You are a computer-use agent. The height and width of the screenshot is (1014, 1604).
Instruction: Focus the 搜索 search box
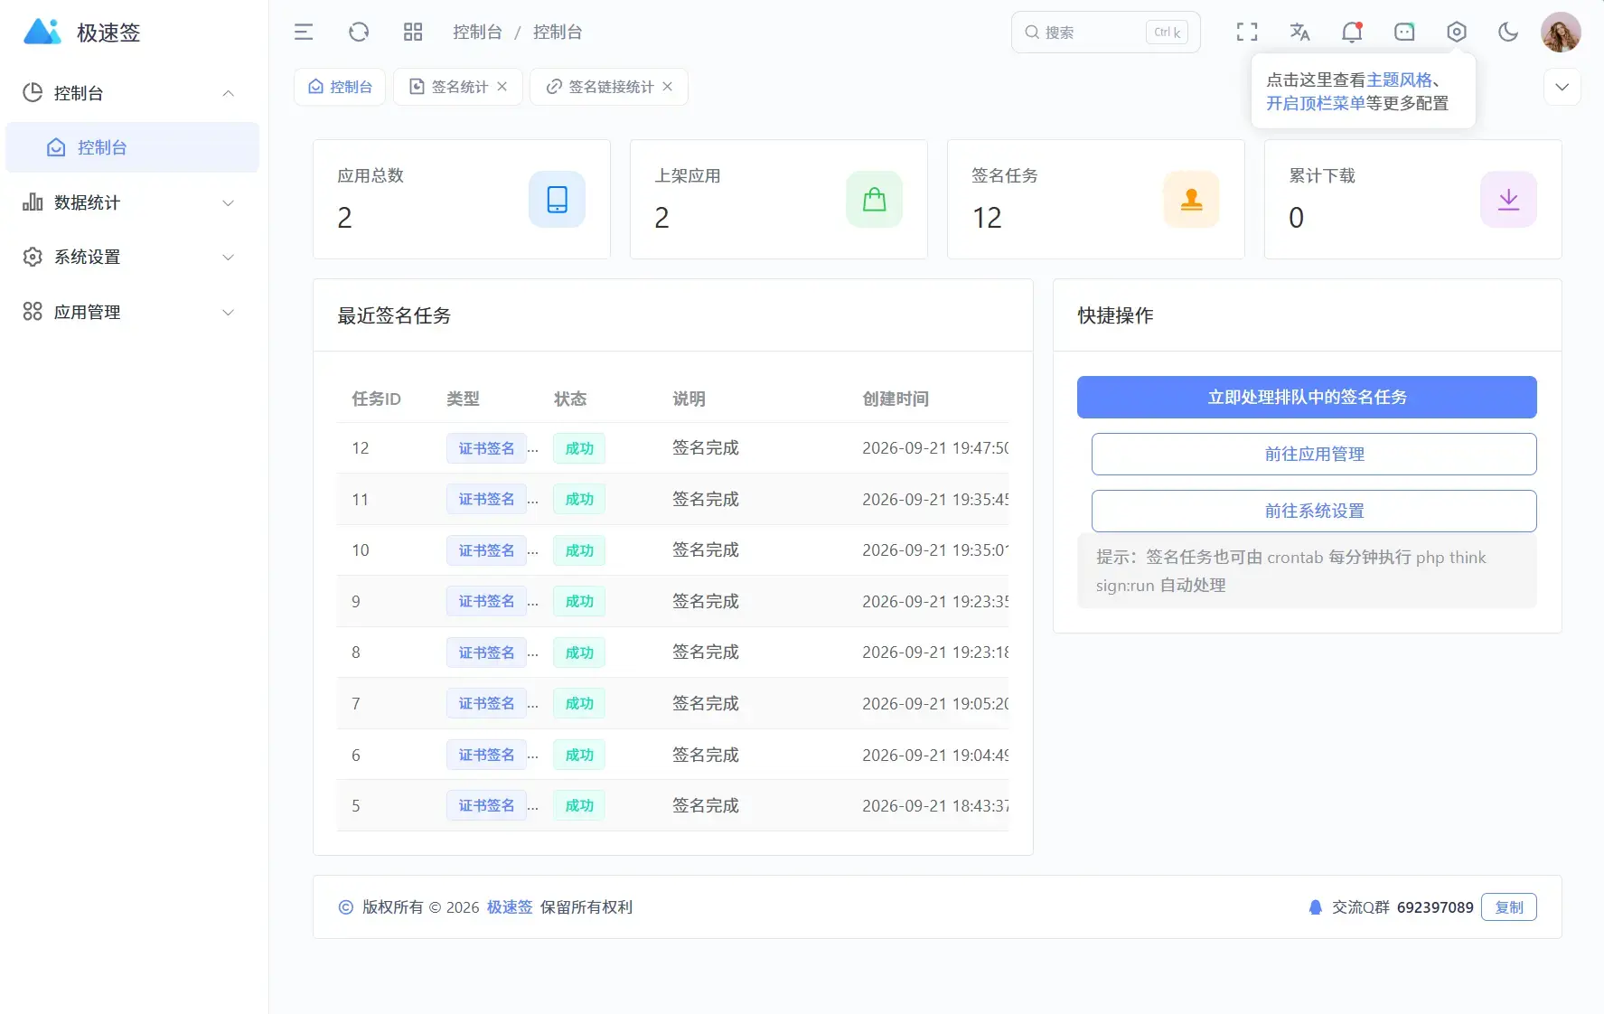tap(1105, 33)
